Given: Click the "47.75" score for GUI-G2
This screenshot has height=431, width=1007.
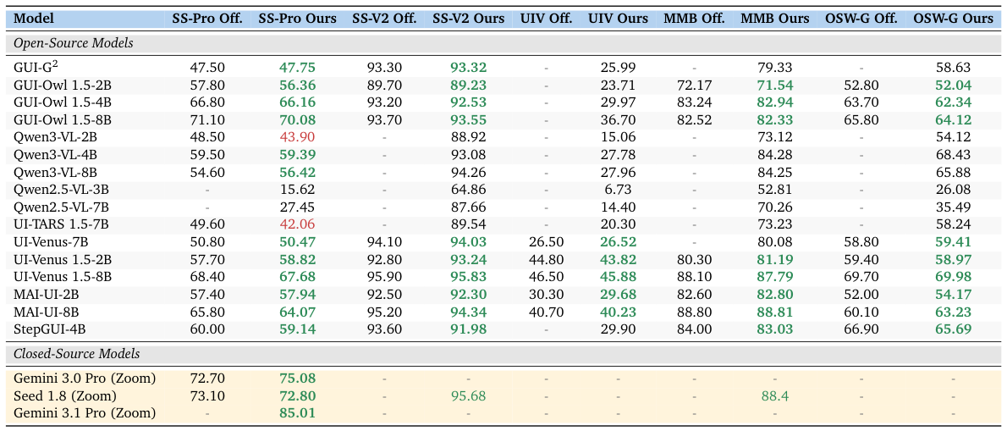Looking at the screenshot, I should [297, 67].
